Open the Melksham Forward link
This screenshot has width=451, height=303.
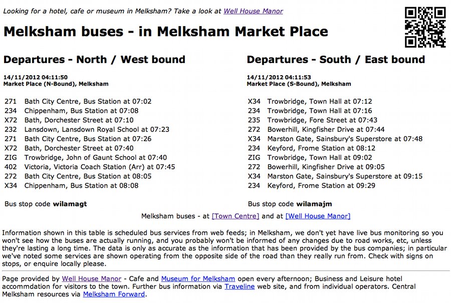click(x=114, y=294)
